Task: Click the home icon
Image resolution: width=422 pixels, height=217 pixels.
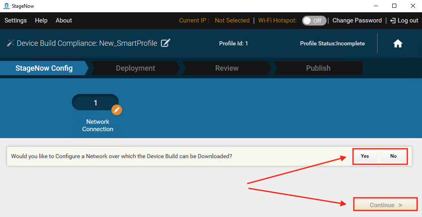Action: [398, 44]
